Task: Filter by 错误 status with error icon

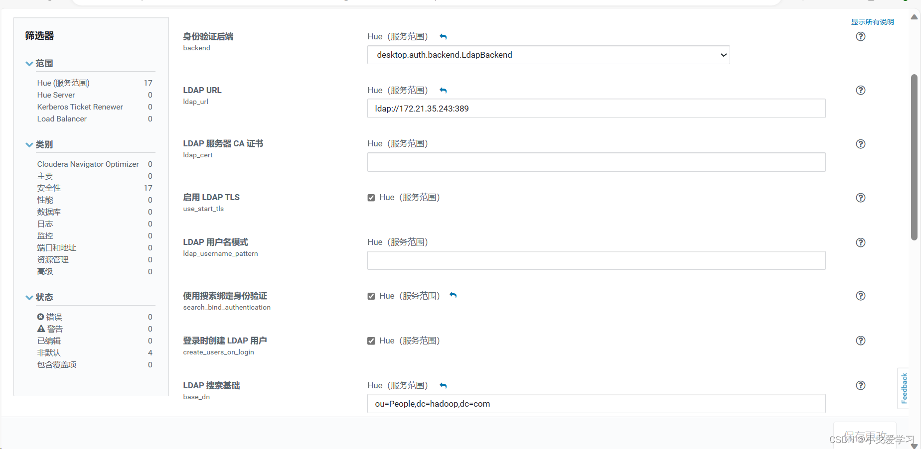Action: tap(50, 317)
